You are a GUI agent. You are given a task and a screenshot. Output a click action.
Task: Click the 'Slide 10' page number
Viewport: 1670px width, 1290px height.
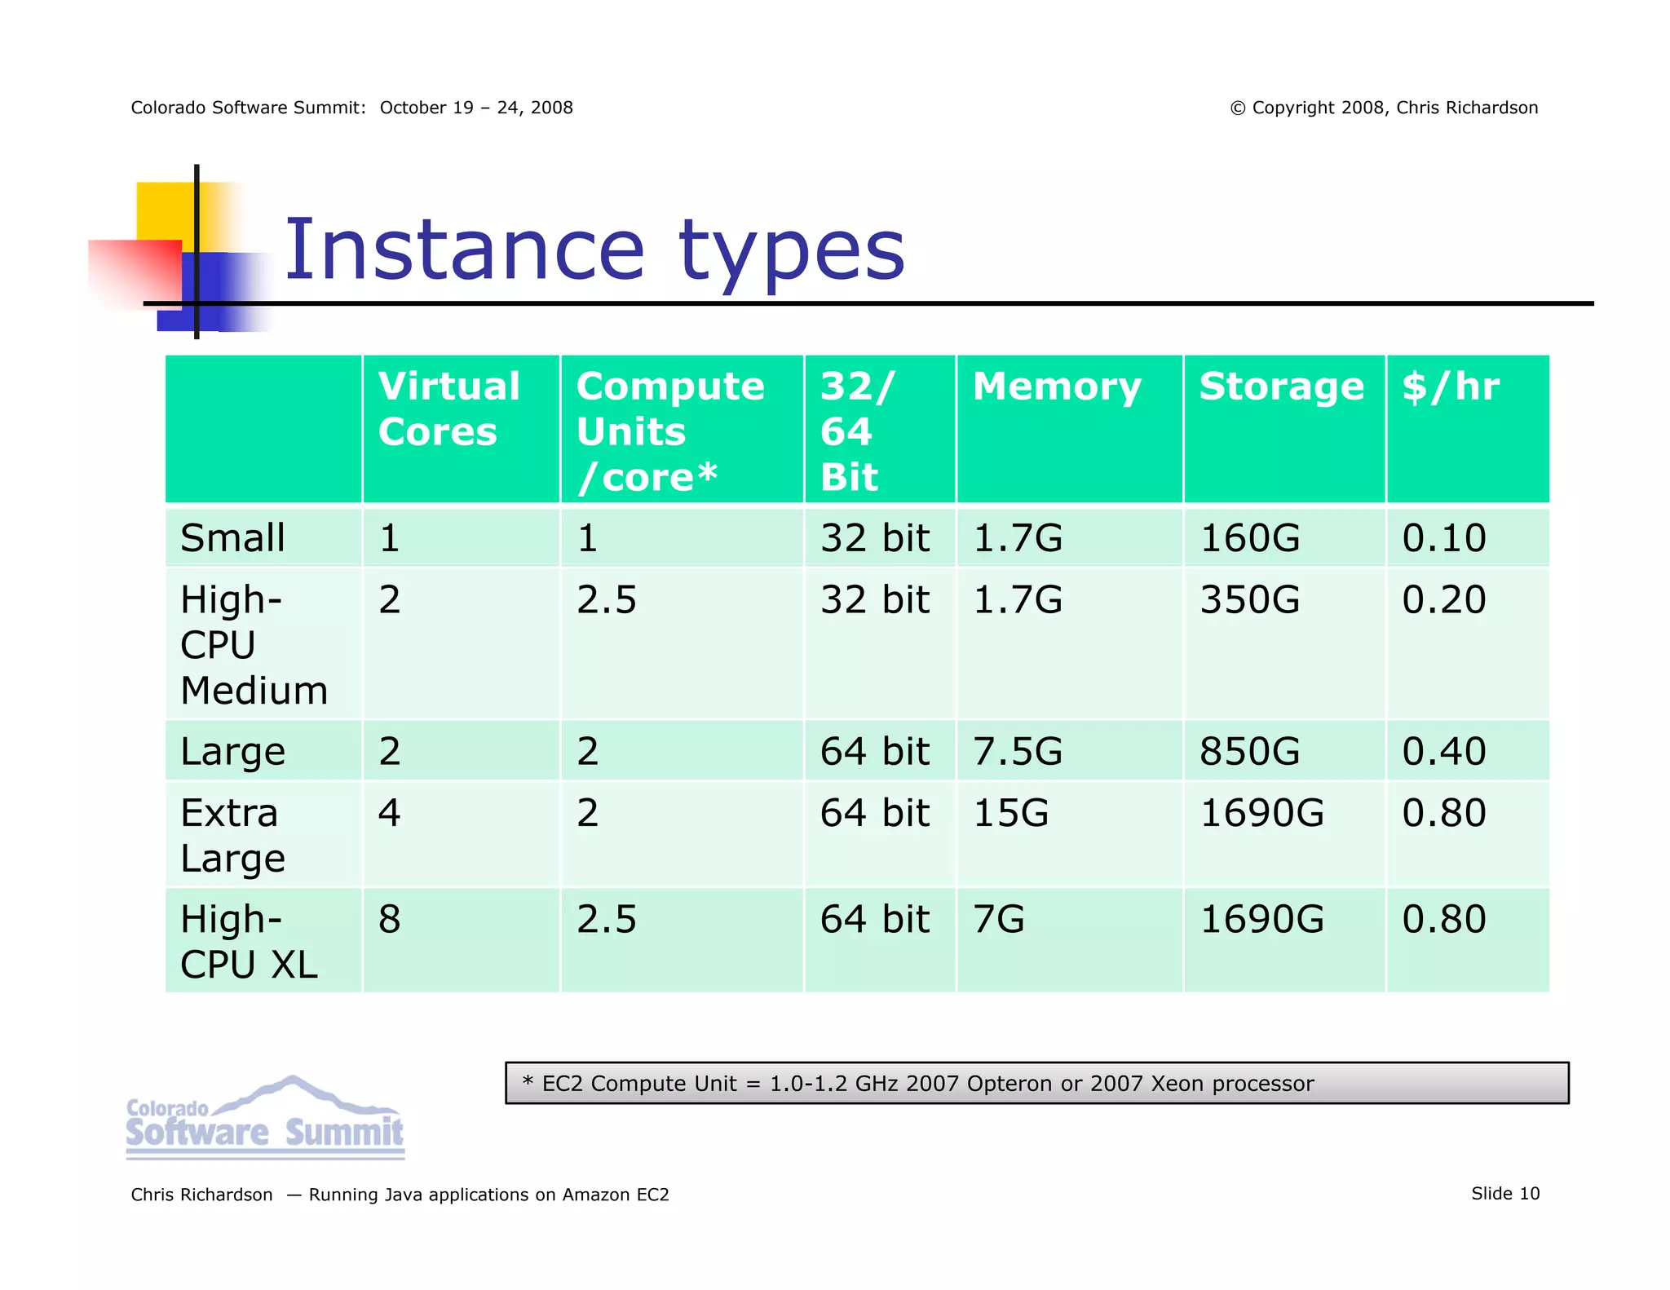coord(1504,1194)
